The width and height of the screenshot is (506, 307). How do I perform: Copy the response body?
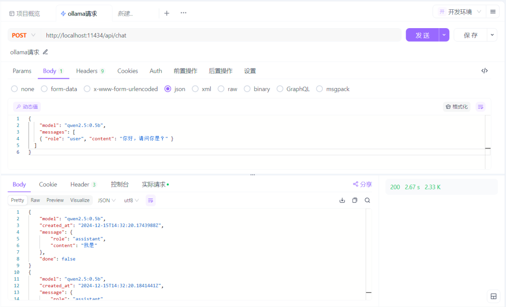point(355,201)
